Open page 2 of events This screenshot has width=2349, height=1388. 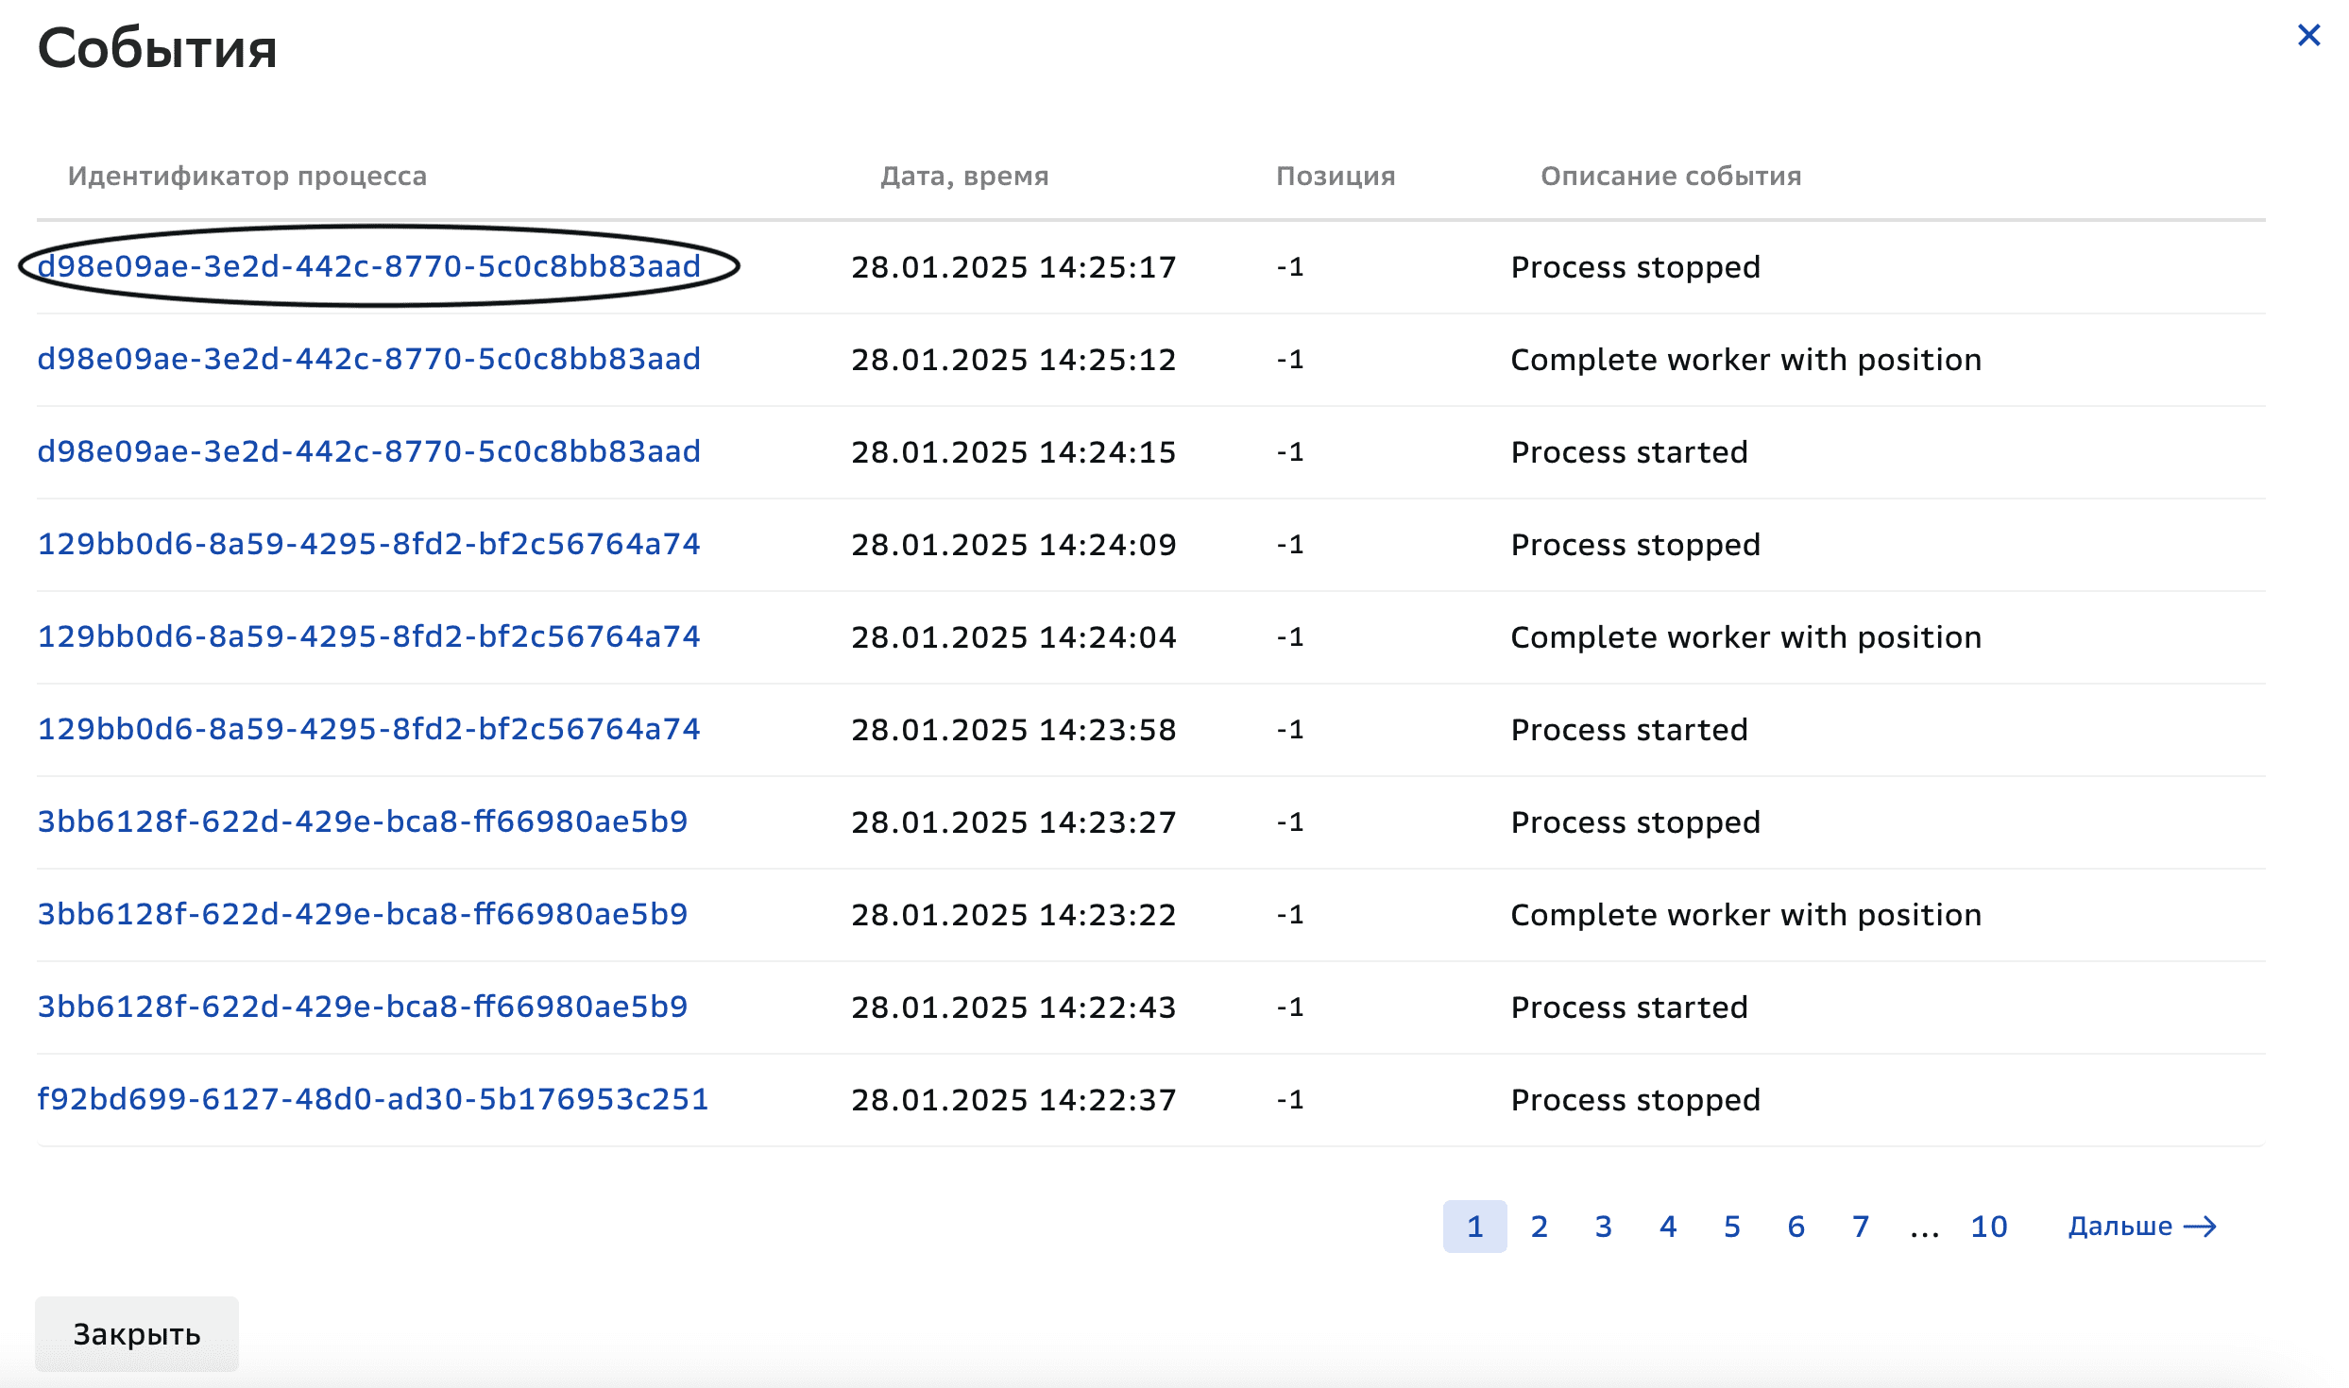coord(1540,1227)
